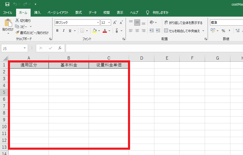Center text horizontally with the center align icon

pos(137,31)
